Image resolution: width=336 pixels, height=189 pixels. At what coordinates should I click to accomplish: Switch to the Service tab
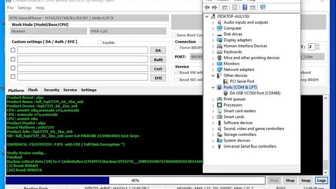(x=70, y=90)
